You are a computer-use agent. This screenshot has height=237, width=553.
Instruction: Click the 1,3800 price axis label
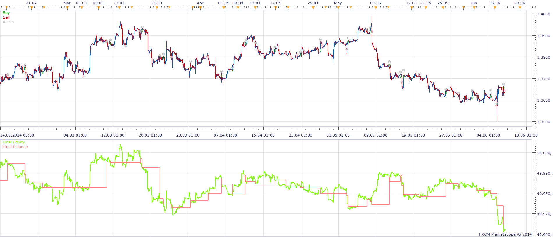pos(544,58)
